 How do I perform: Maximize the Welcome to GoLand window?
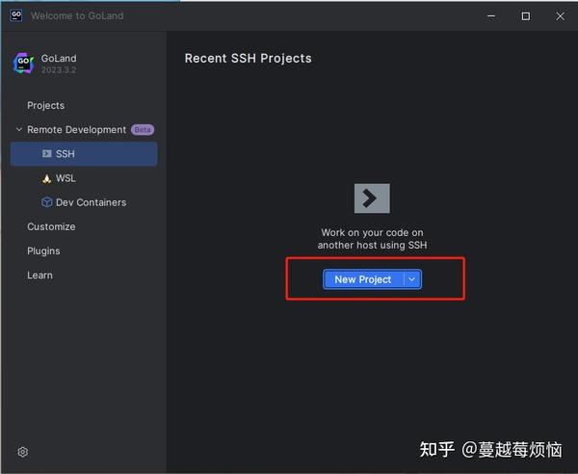tap(526, 16)
